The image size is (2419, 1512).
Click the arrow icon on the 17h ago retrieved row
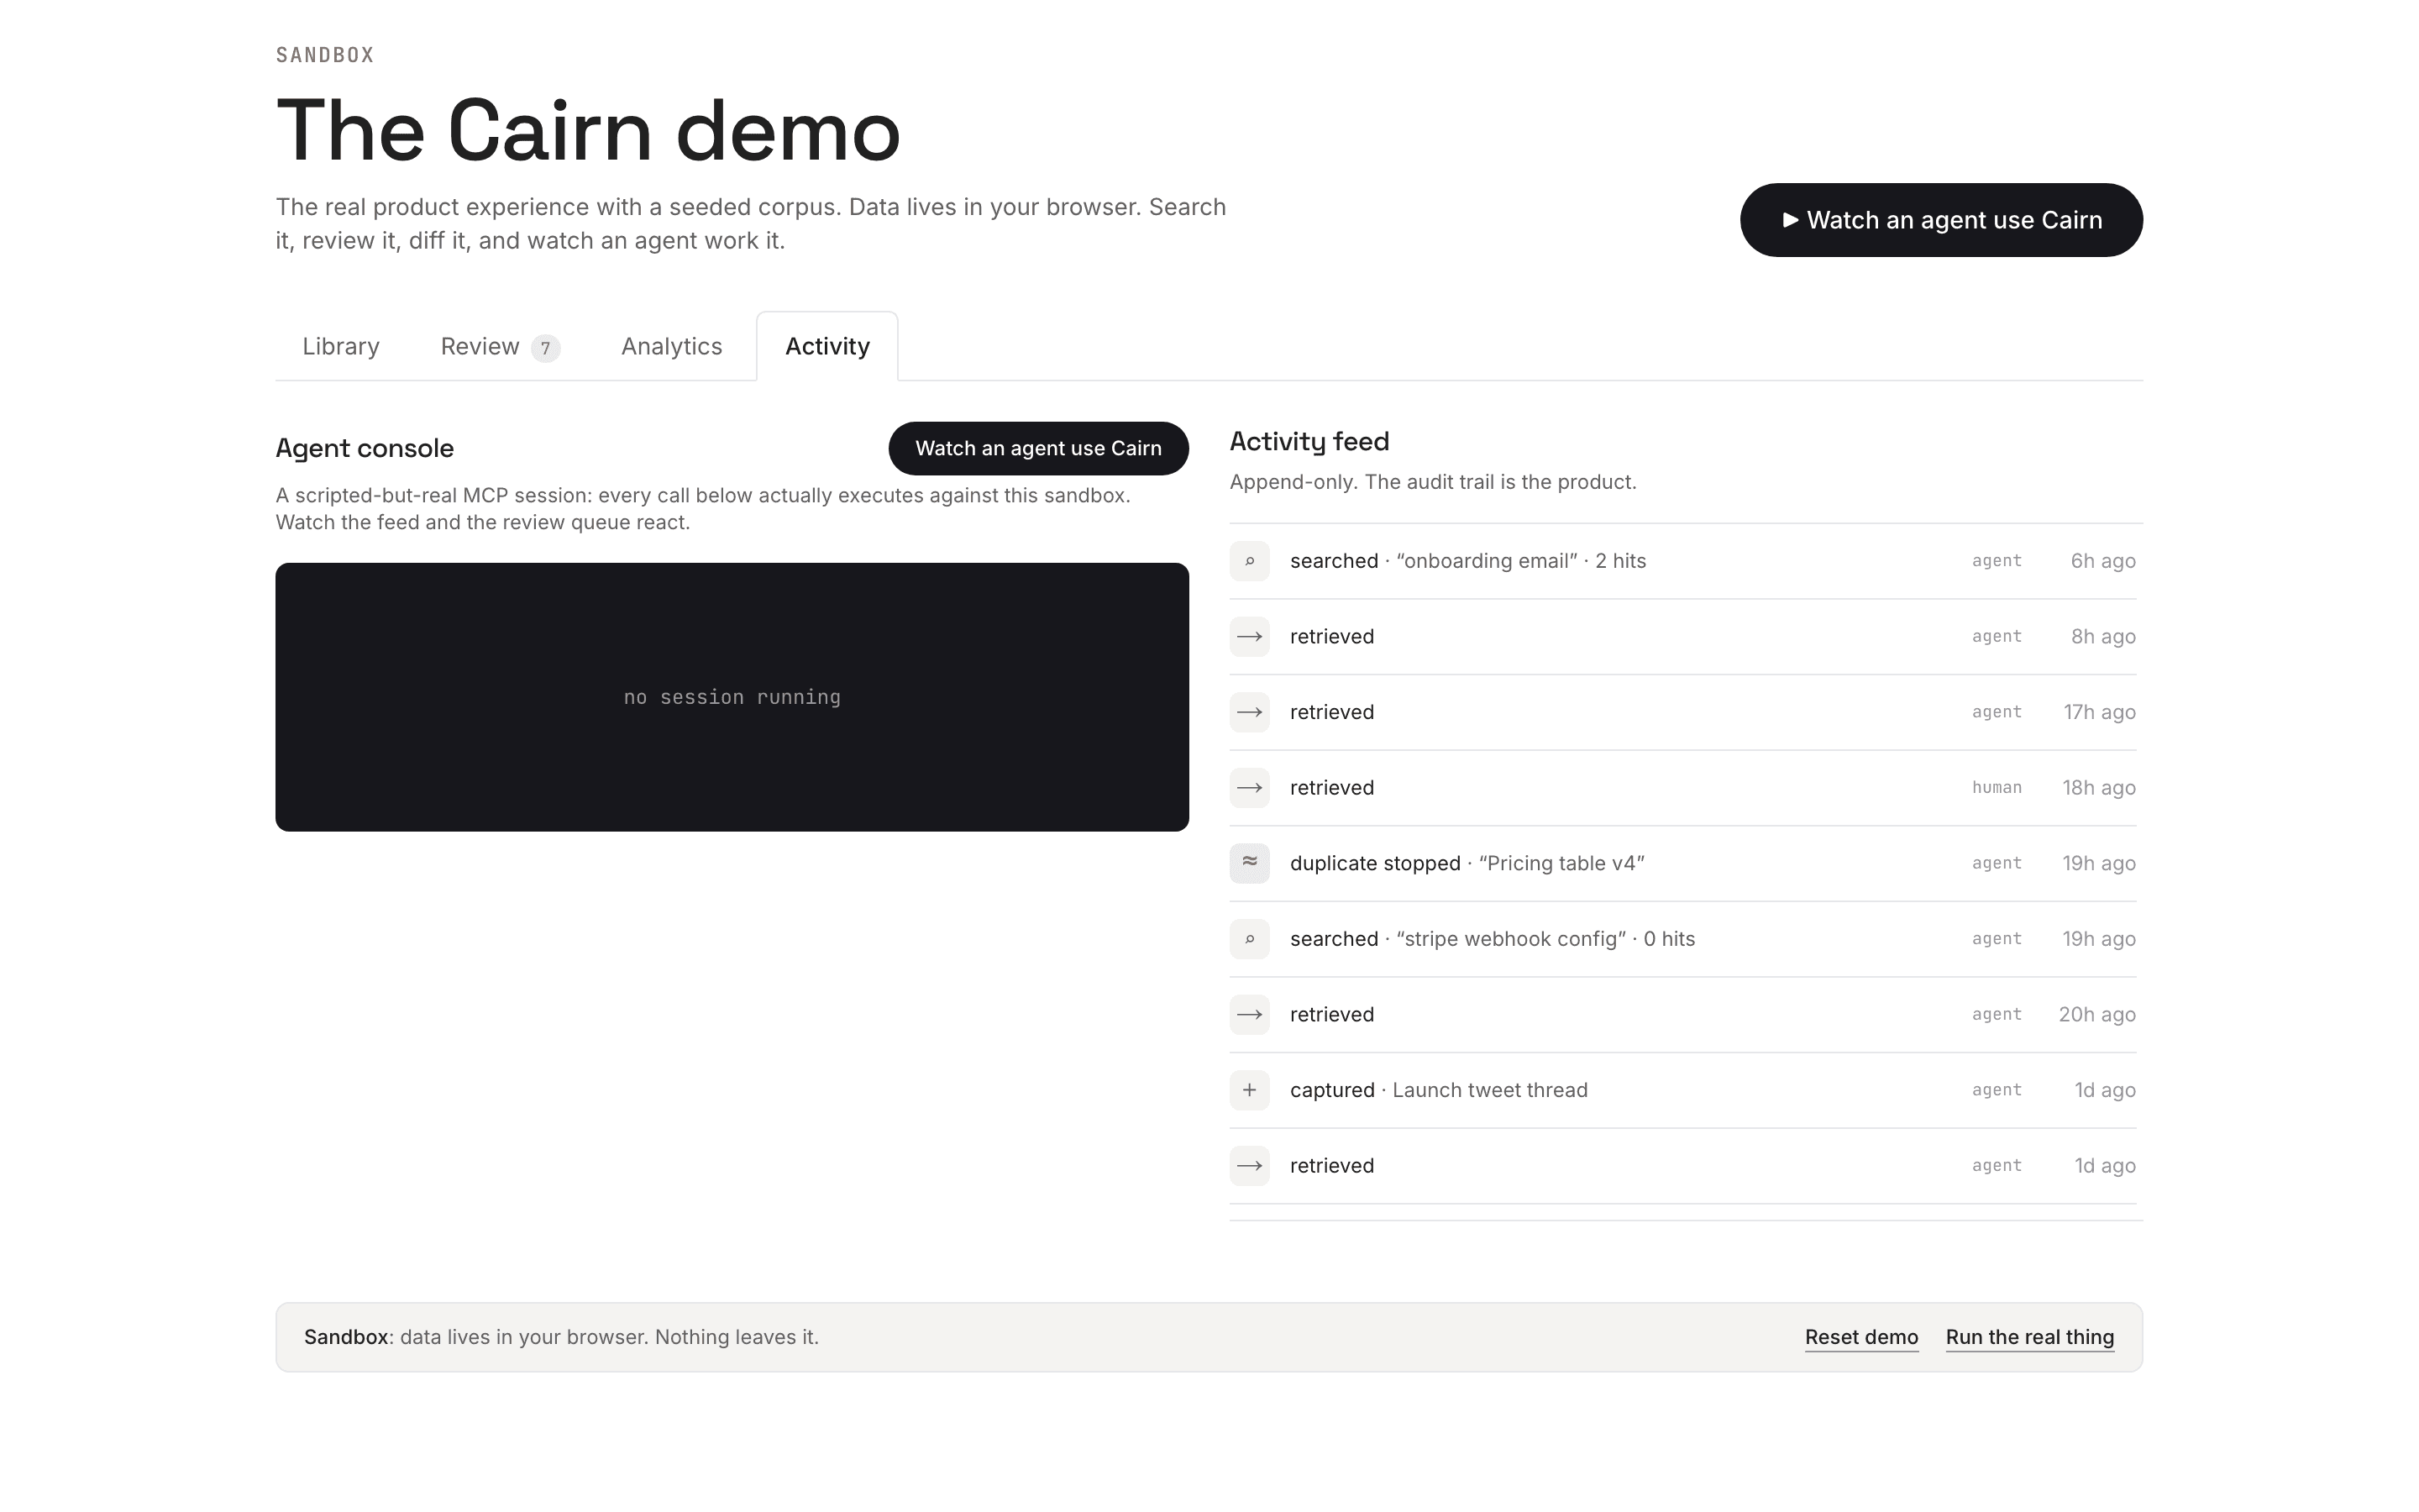[1250, 712]
